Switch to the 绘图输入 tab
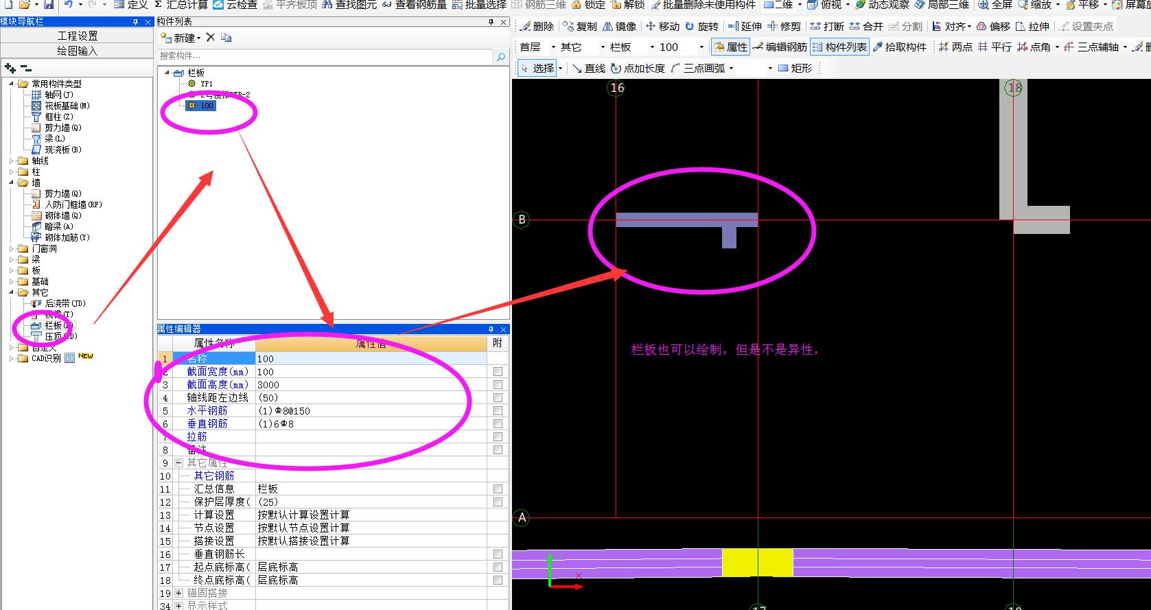The height and width of the screenshot is (610, 1151). click(77, 51)
